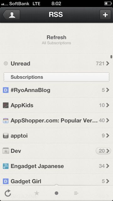The width and height of the screenshot is (113, 201).
Task: Toggle the Unread row circle indicator
Action: coord(6,63)
